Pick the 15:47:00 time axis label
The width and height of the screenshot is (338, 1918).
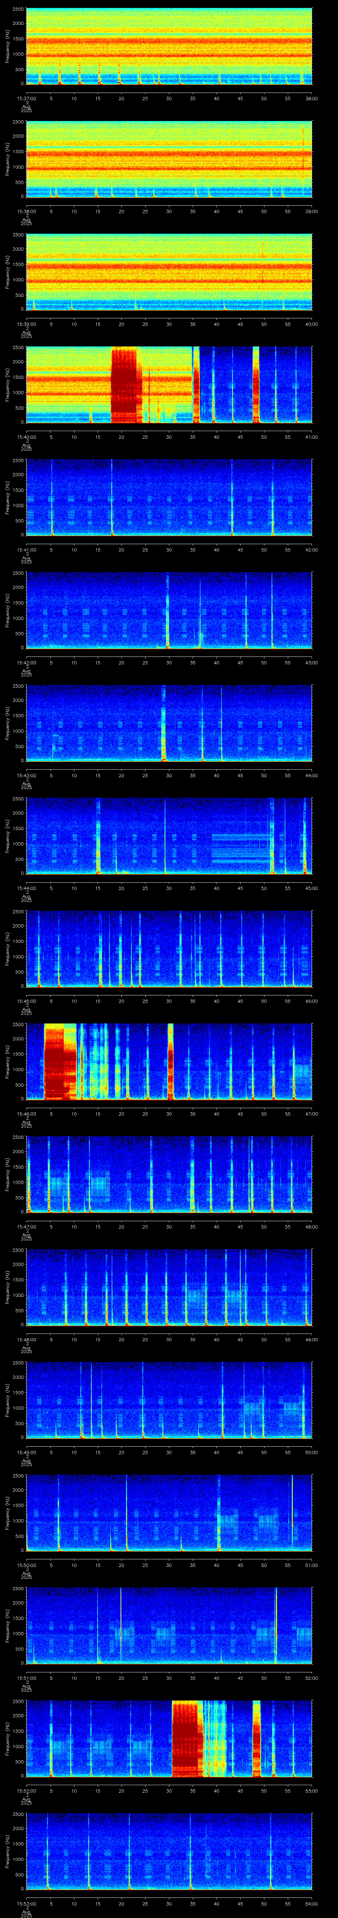point(26,1226)
